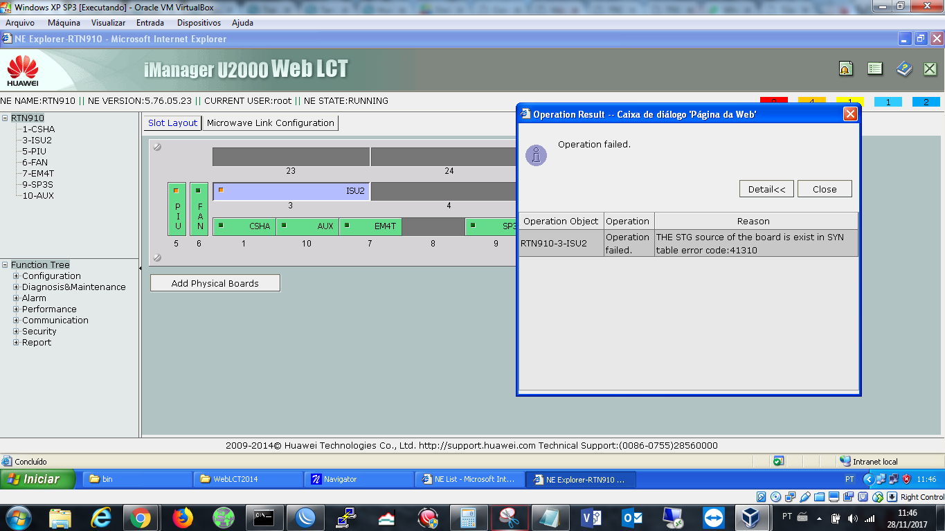Switch to NE List taskbar window
This screenshot has height=531, width=945.
point(469,479)
